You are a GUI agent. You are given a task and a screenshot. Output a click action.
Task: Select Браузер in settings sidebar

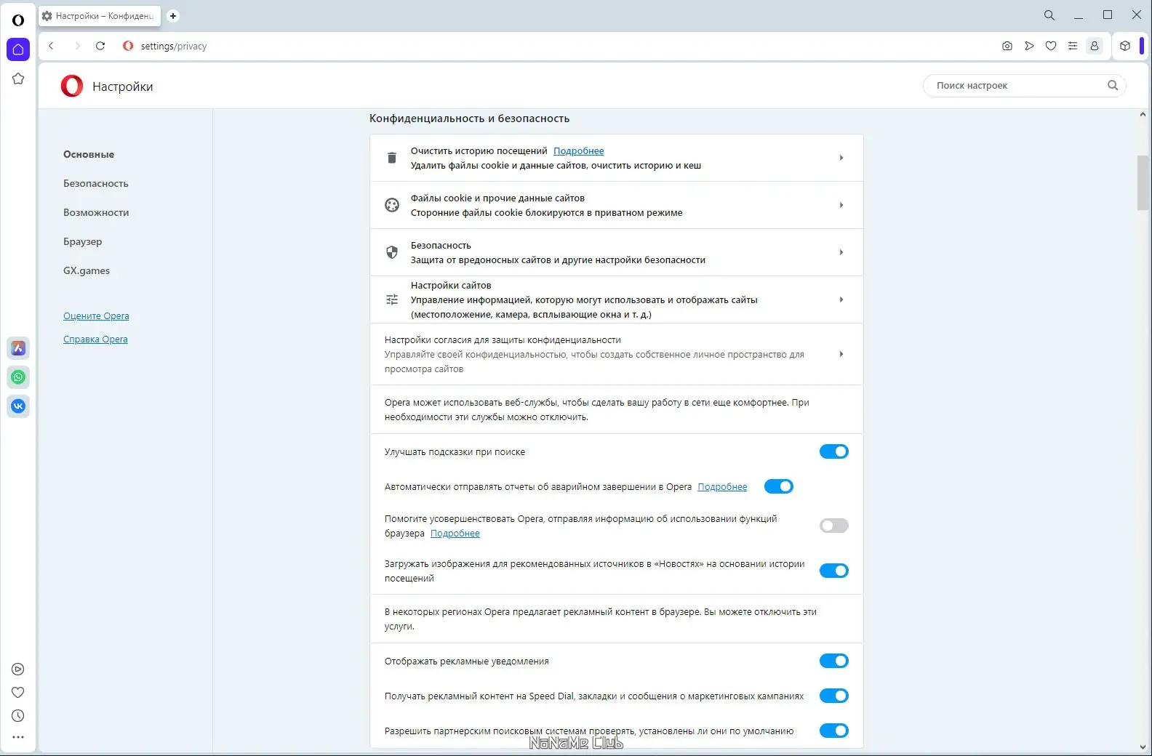click(83, 241)
